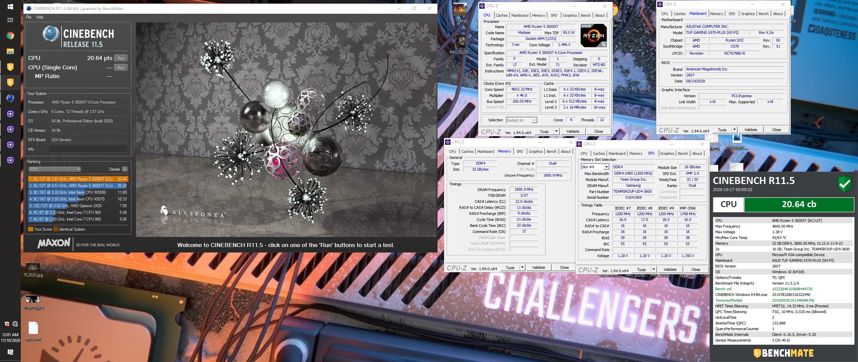The height and width of the screenshot is (362, 858).
Task: Click the 20.64 cb score bar in BenchMate
Action: coord(799,204)
